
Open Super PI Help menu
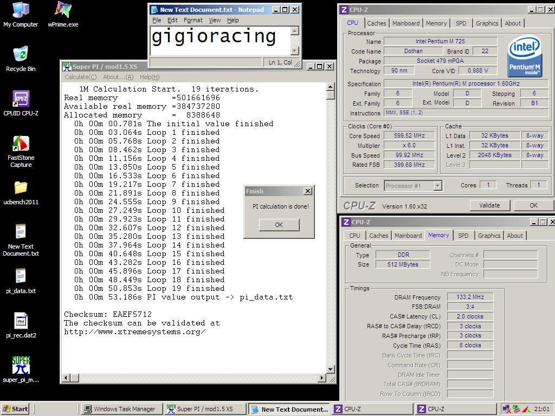(150, 77)
